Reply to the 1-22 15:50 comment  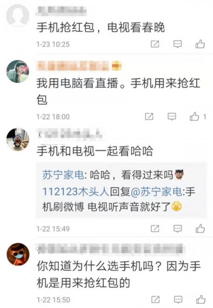point(178,300)
